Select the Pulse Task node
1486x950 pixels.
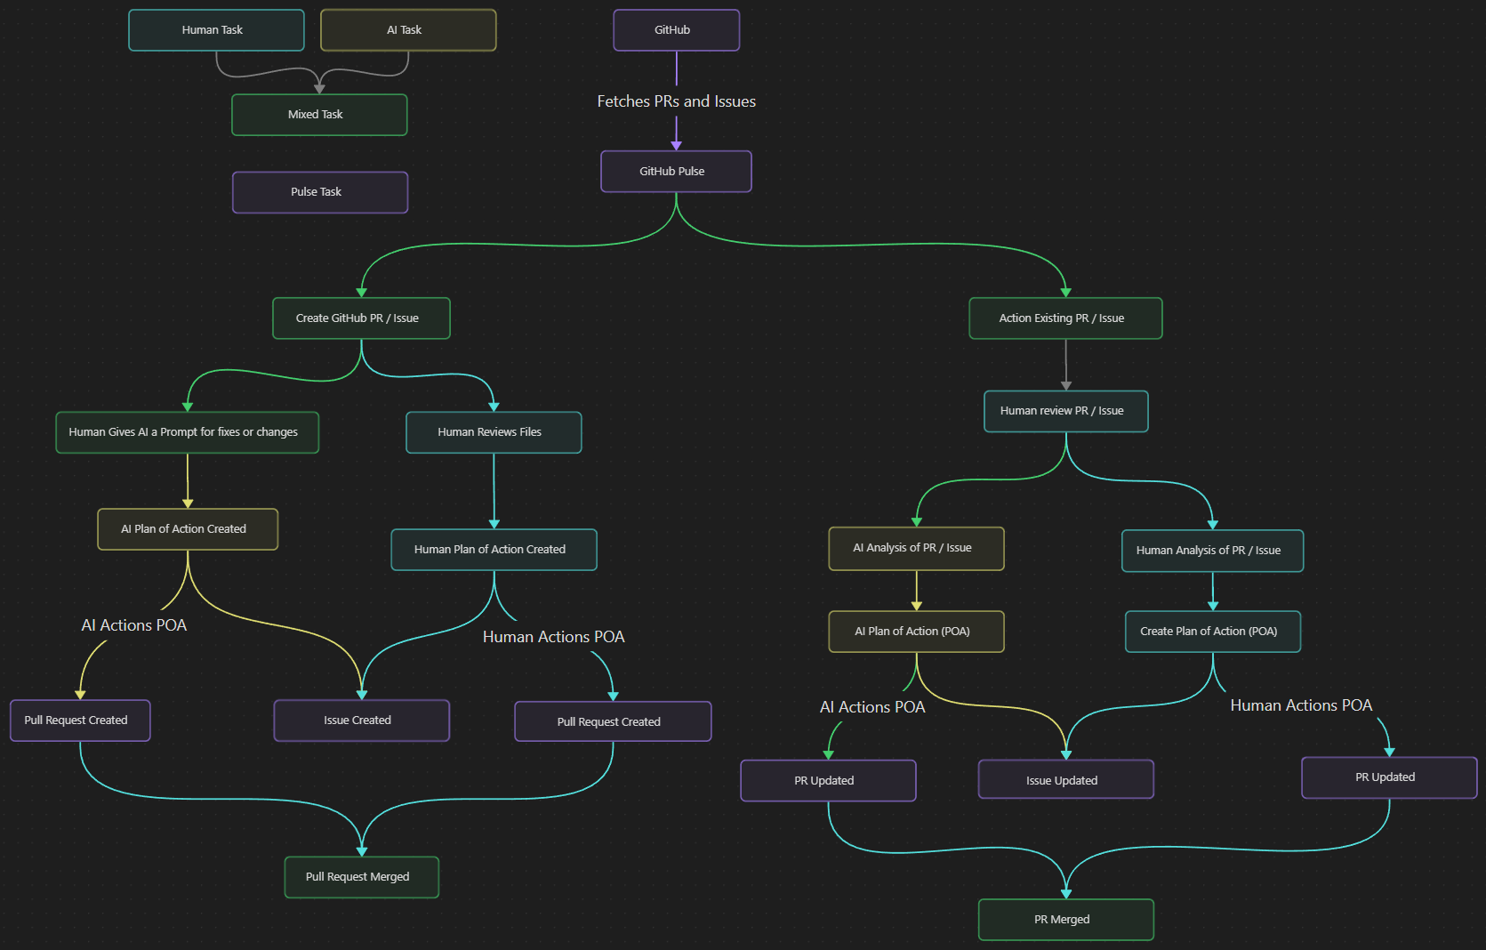click(320, 192)
